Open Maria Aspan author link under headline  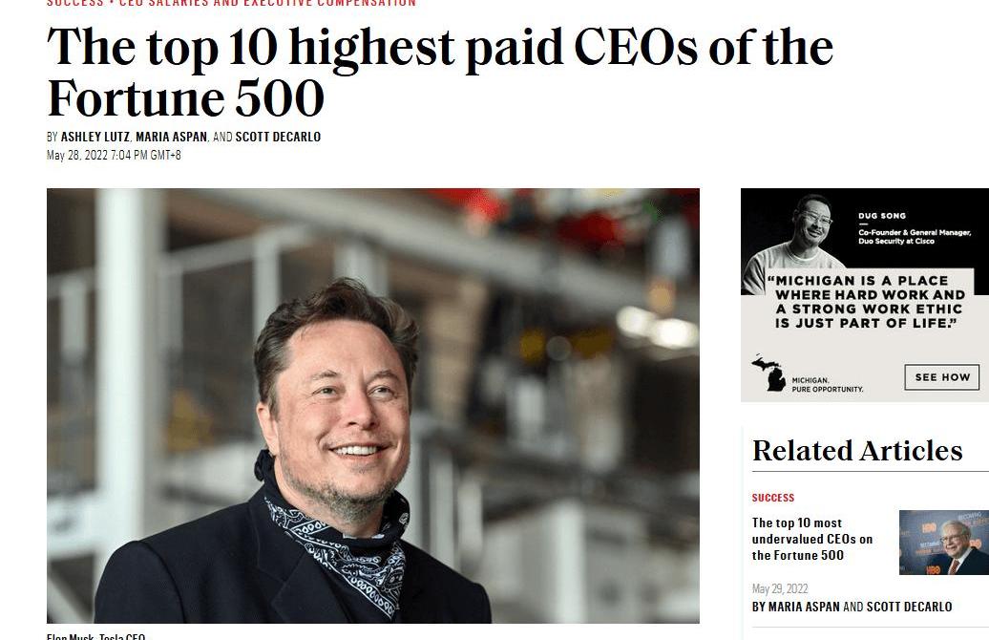pyautogui.click(x=172, y=137)
